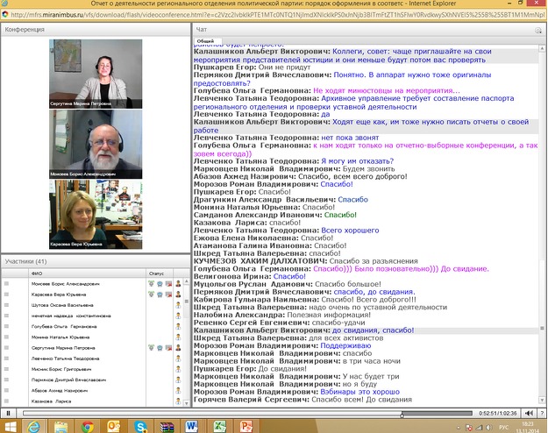The width and height of the screenshot is (548, 433).
Task: Open WinRAR in taskbar
Action: click(167, 427)
